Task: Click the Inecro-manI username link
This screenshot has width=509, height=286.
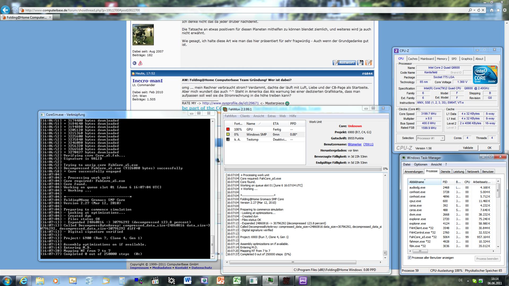Action: (x=147, y=81)
